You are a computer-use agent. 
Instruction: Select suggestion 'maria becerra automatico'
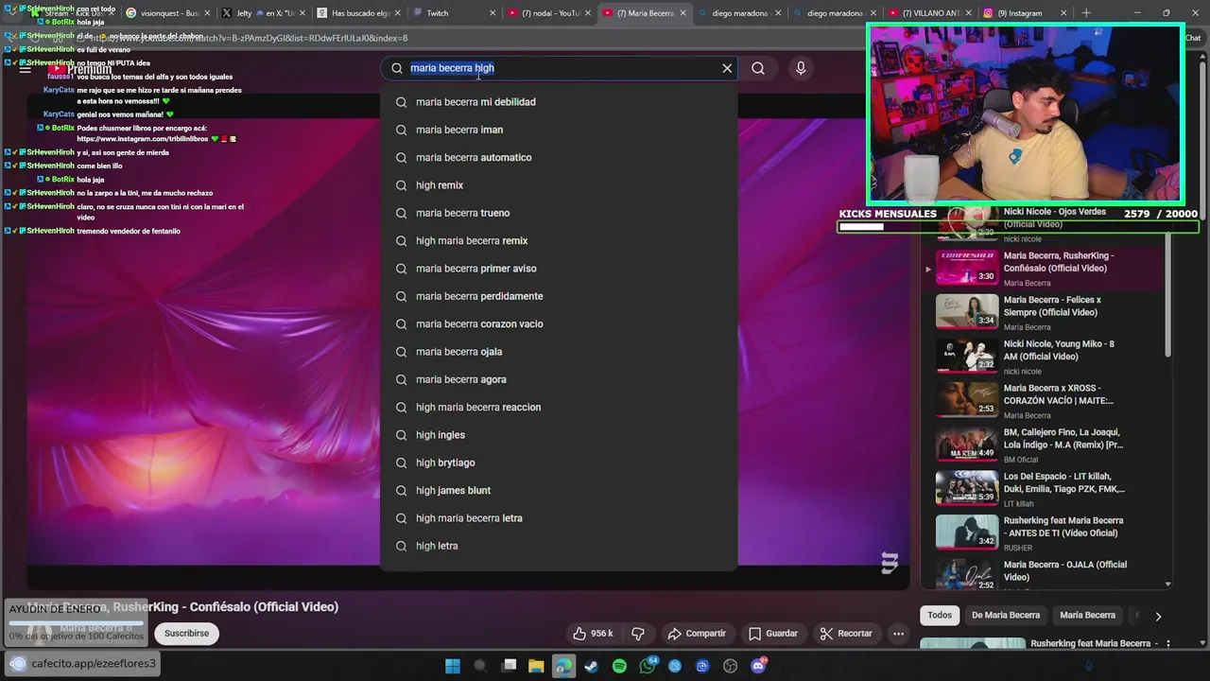click(559, 157)
